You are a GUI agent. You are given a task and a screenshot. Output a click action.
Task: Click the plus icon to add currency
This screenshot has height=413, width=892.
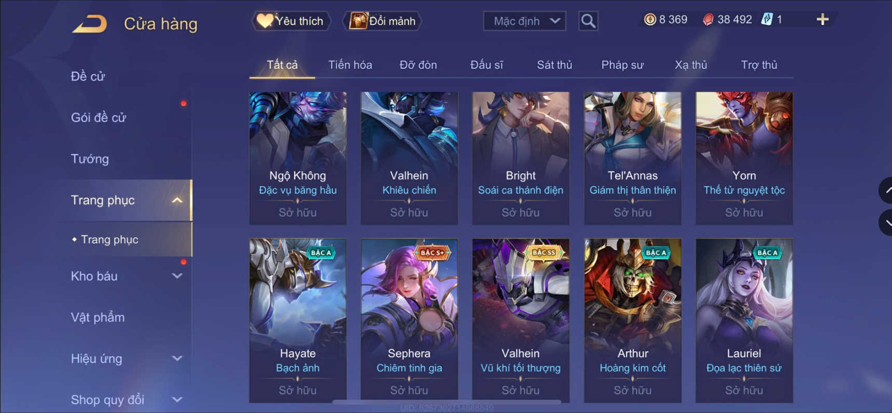click(x=822, y=20)
